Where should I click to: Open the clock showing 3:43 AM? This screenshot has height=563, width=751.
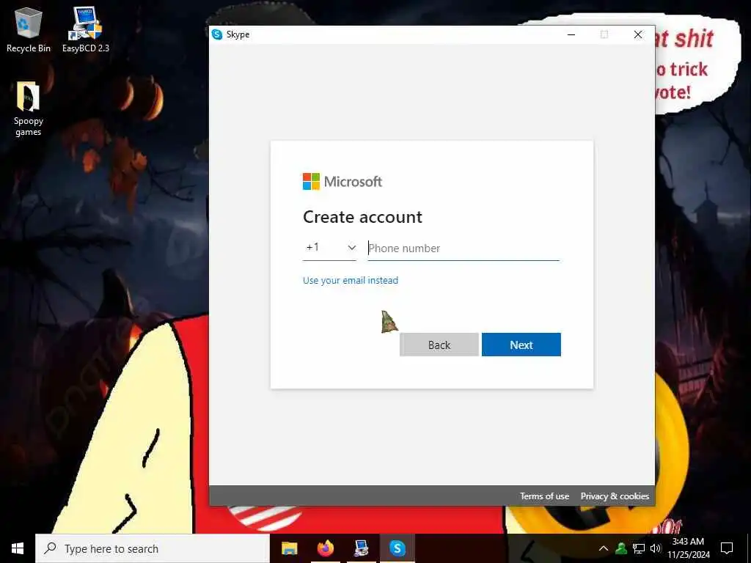click(688, 548)
